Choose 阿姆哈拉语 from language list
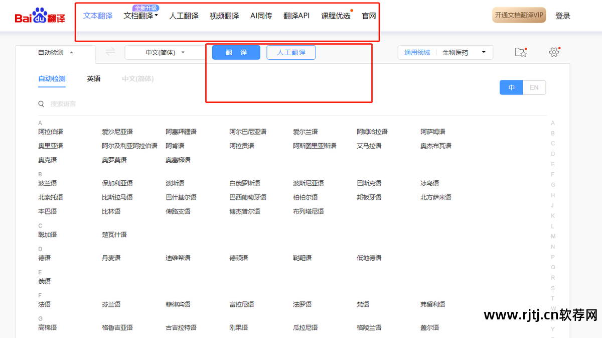The width and height of the screenshot is (602, 338). click(372, 132)
